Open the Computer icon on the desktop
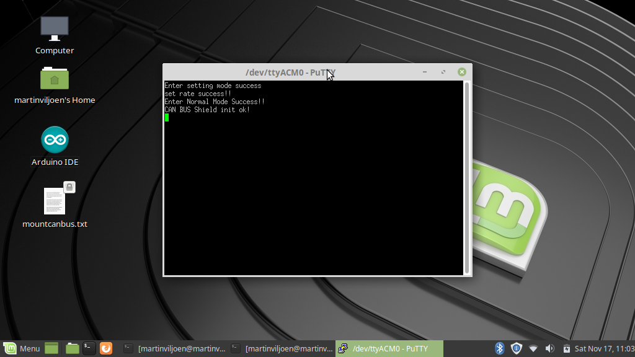Screen dimensions: 635x357 (x=55, y=29)
